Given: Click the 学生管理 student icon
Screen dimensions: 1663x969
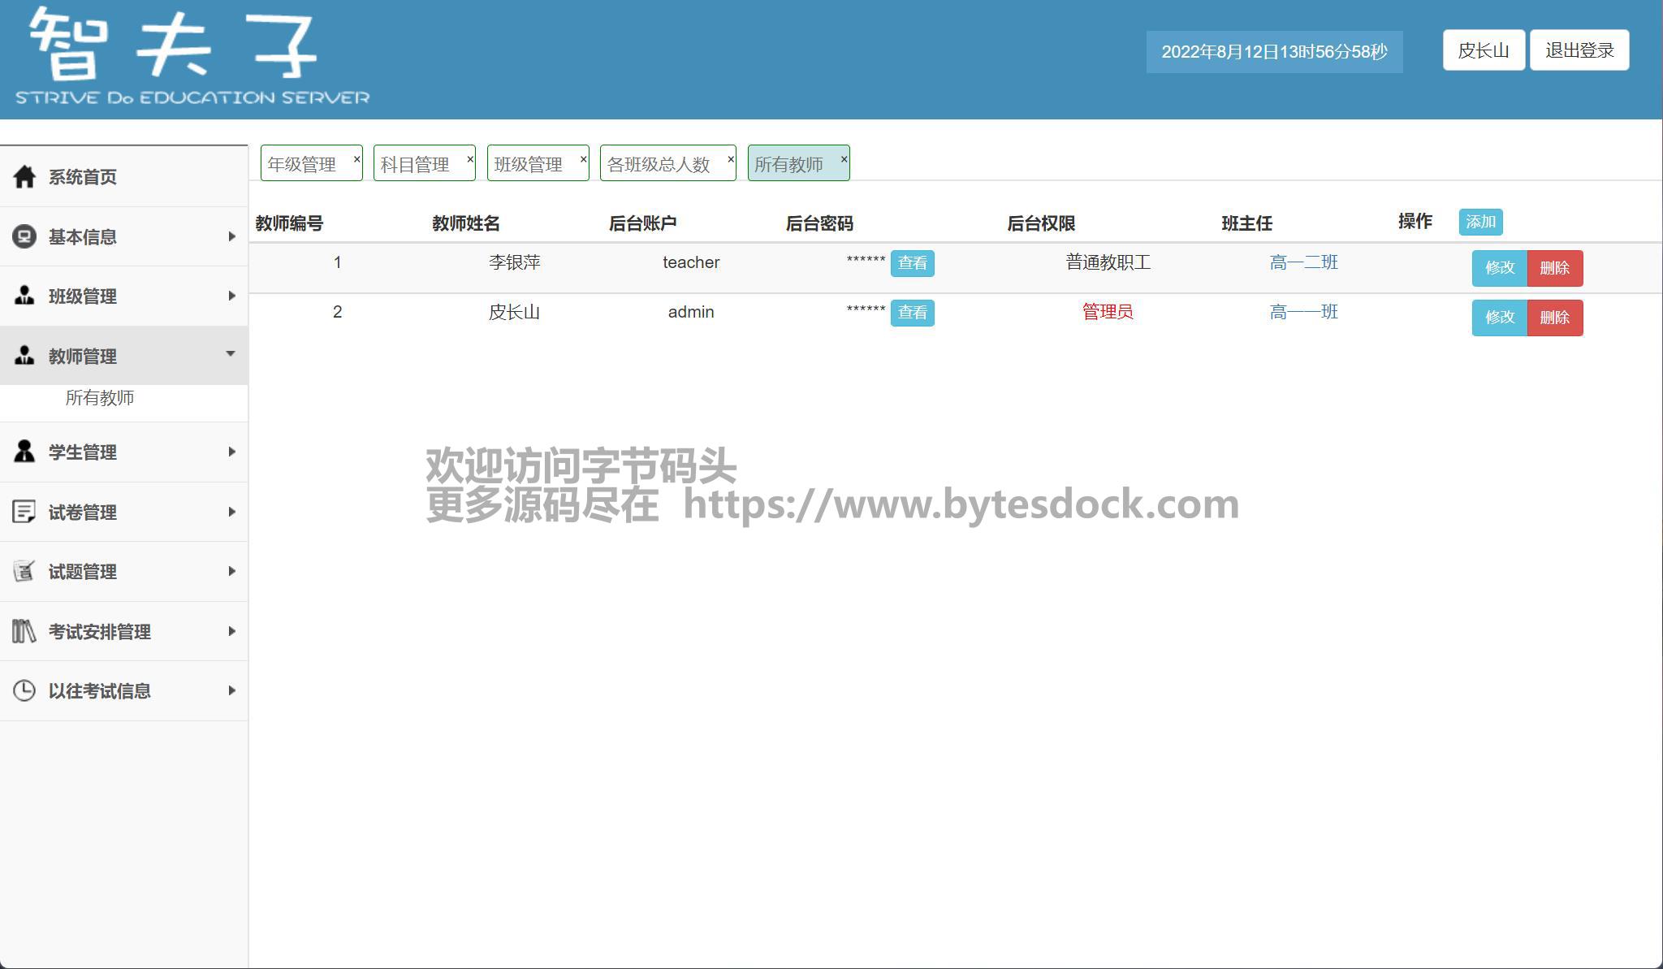Looking at the screenshot, I should pos(24,452).
